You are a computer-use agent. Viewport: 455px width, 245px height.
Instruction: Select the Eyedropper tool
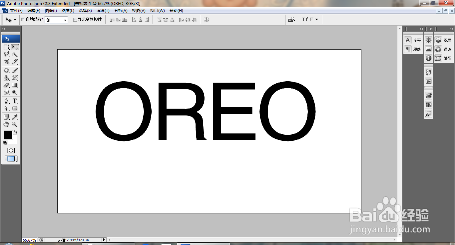click(x=15, y=117)
